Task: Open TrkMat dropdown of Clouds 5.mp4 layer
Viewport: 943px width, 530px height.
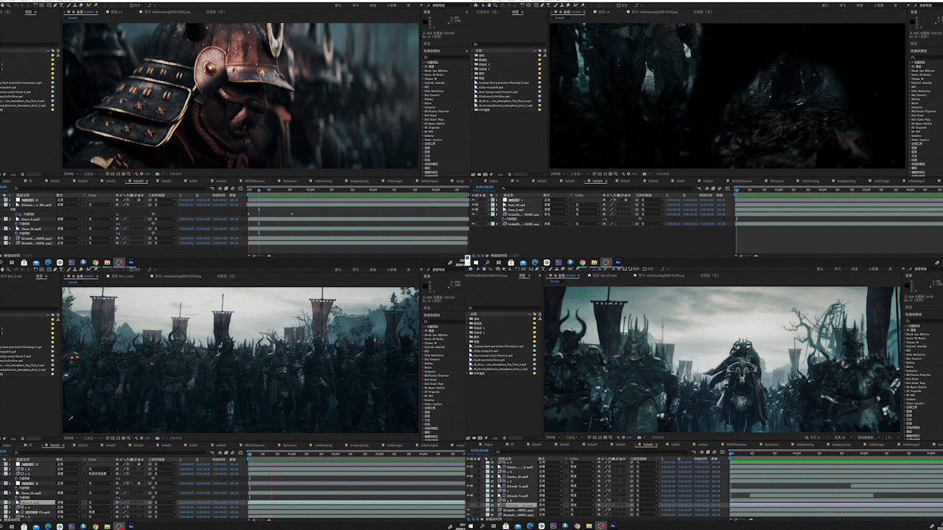Action: (582, 486)
